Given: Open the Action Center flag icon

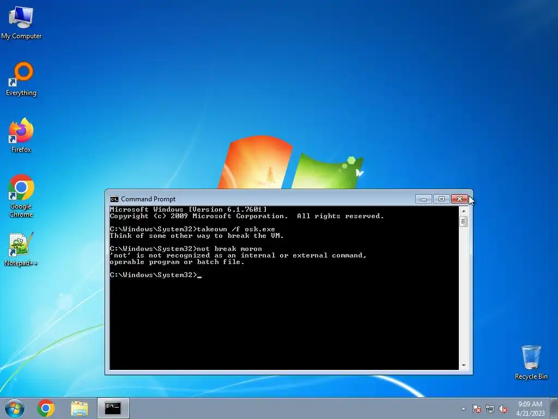Looking at the screenshot, I should (477, 409).
